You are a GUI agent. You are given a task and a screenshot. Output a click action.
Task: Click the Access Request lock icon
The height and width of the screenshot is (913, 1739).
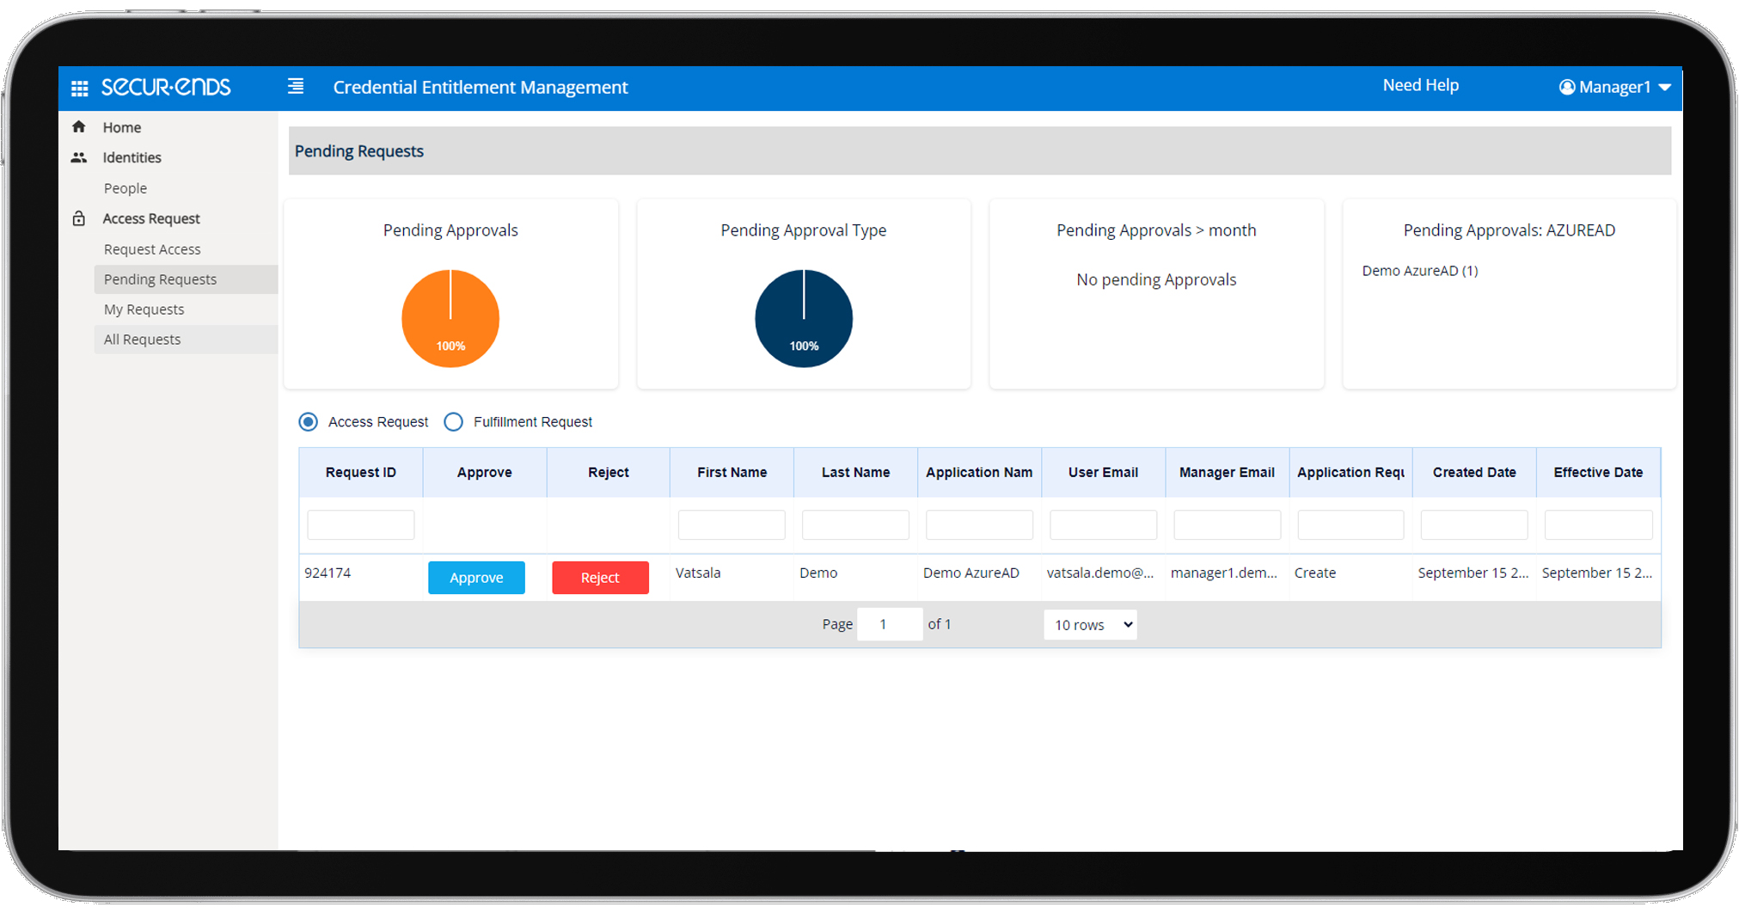(78, 218)
